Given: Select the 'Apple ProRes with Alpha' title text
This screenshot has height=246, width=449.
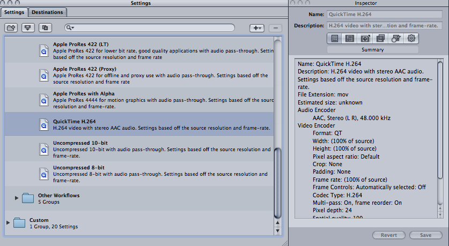Looking at the screenshot, I should coord(84,94).
